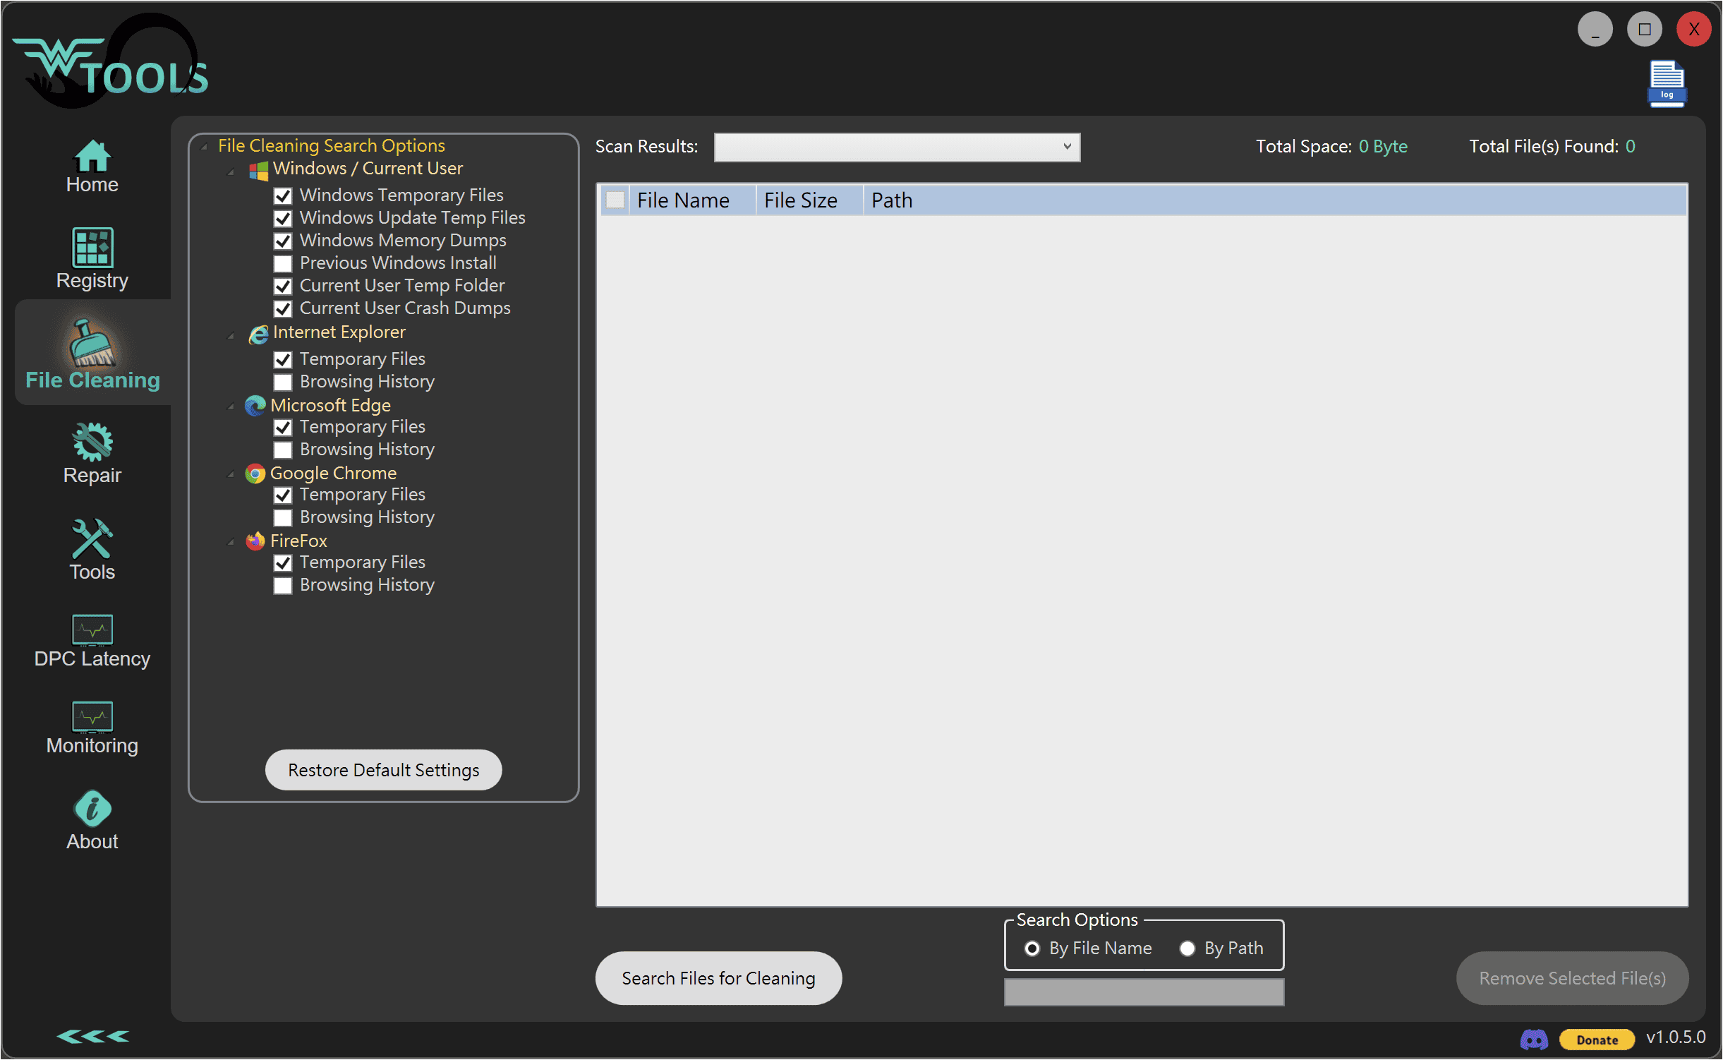The width and height of the screenshot is (1723, 1060).
Task: Open the DPC Latency monitor icon
Action: point(92,630)
